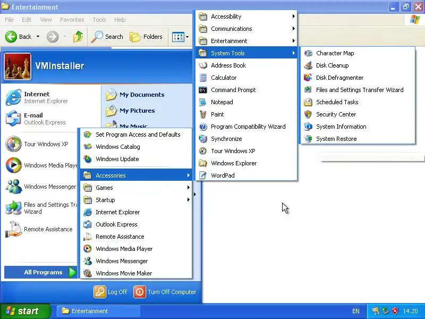This screenshot has height=319, width=425.
Task: Open the Tools menu
Action: point(99,20)
